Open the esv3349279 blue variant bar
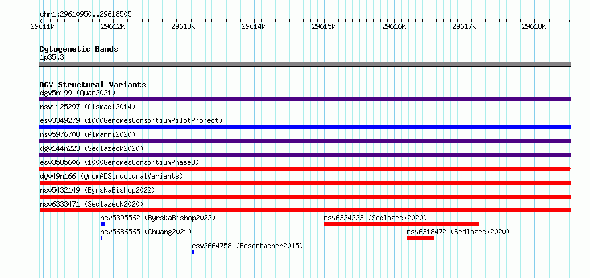The height and width of the screenshot is (278, 590). click(305, 127)
